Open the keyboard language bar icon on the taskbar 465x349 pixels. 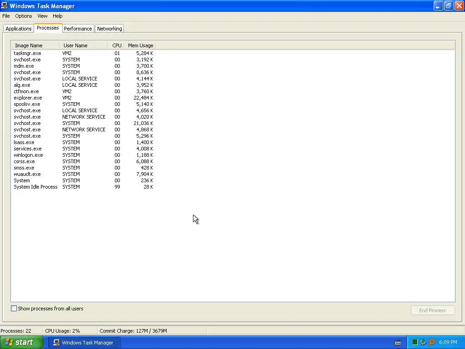click(x=398, y=343)
